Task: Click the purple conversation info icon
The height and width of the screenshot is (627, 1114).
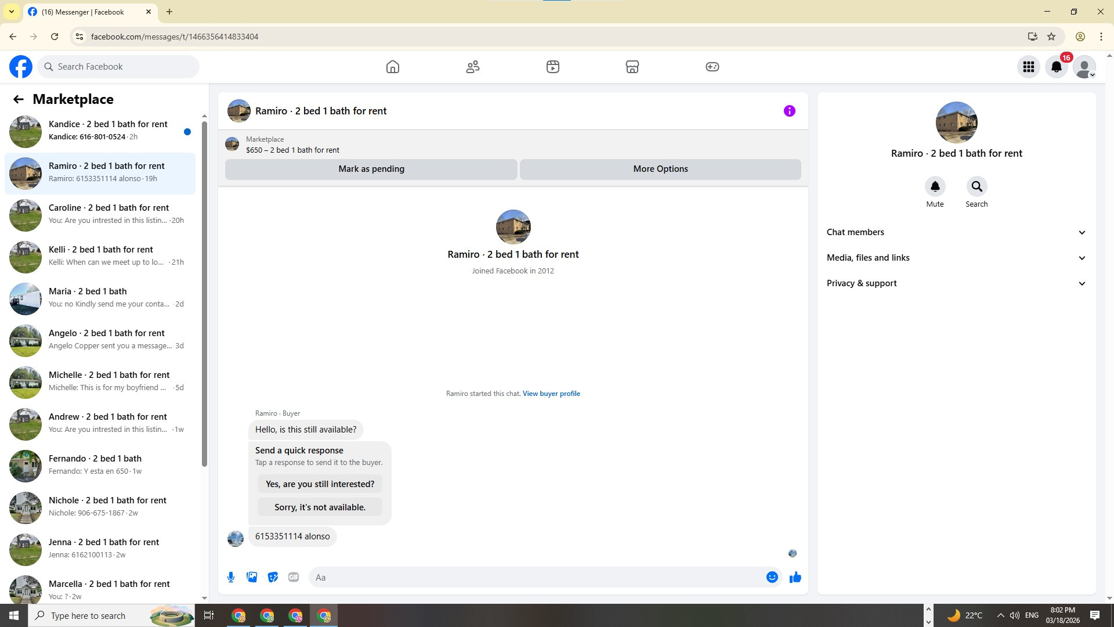Action: tap(789, 111)
